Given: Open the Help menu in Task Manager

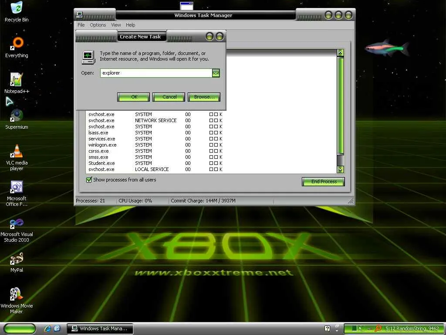Looking at the screenshot, I should pyautogui.click(x=131, y=25).
